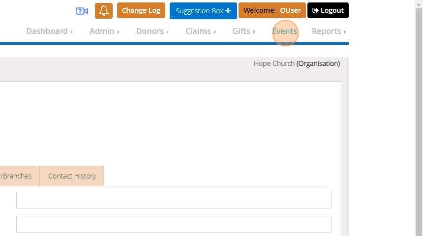Viewport: 423px width, 236px height.
Task: Open the Events menu
Action: coord(285,31)
